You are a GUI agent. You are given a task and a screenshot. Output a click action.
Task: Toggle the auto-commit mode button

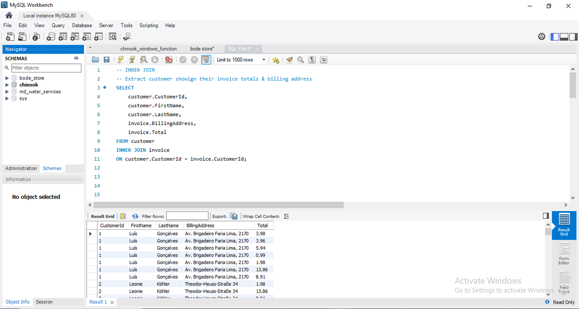point(206,60)
